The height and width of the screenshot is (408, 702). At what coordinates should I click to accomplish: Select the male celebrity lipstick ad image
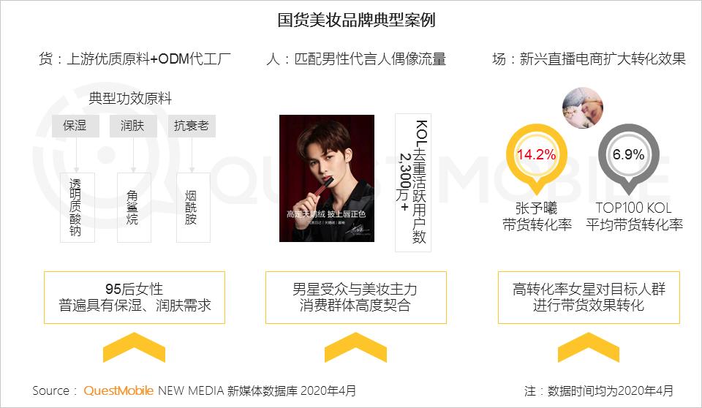(327, 178)
